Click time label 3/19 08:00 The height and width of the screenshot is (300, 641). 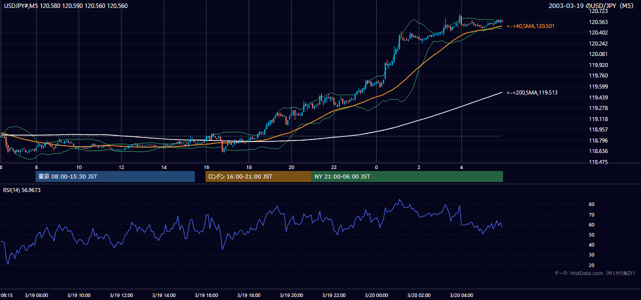36,295
